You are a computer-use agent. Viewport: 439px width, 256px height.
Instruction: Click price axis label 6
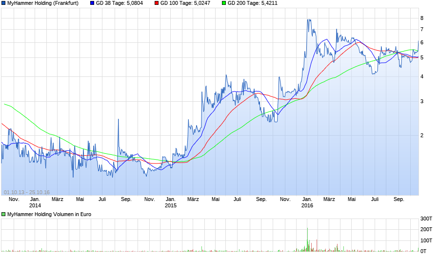click(x=422, y=43)
